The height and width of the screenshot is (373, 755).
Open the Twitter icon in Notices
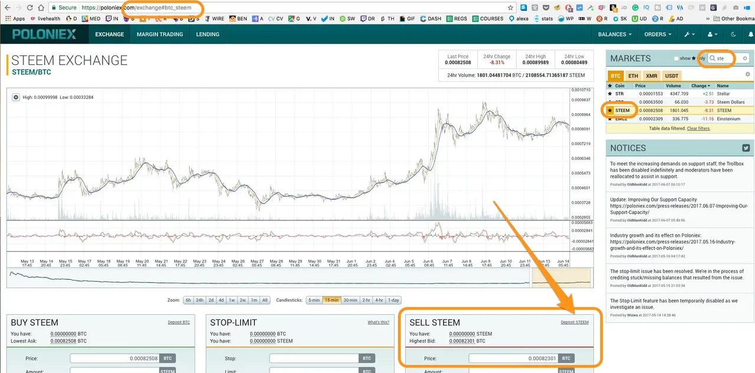pos(746,148)
